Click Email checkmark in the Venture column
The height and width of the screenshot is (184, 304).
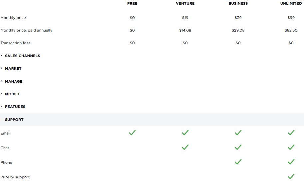coord(185,133)
